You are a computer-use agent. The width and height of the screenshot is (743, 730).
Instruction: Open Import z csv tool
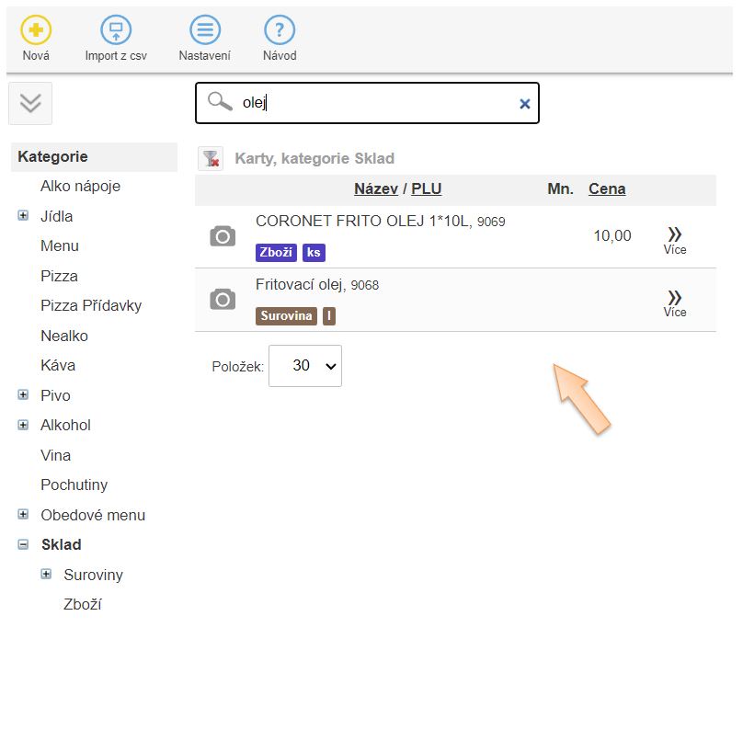[116, 30]
